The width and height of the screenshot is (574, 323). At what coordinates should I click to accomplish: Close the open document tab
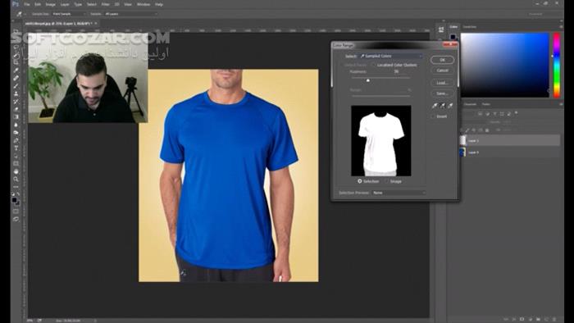[96, 24]
